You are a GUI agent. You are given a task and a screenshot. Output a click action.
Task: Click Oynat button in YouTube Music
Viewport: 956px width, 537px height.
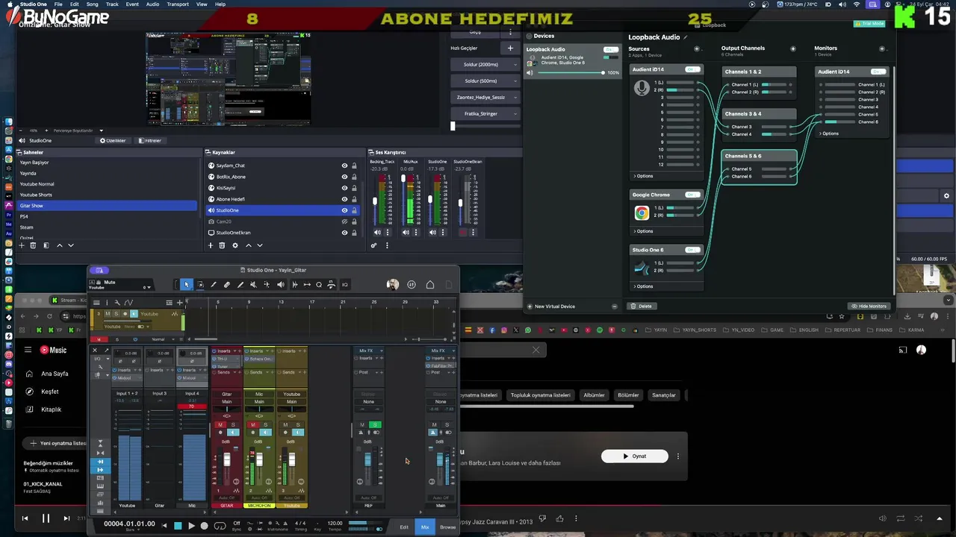635,456
